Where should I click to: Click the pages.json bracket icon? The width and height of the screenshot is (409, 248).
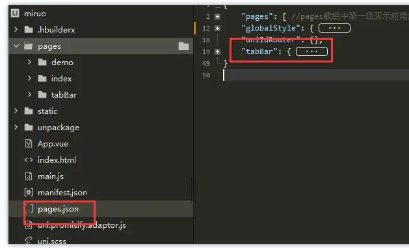click(29, 208)
